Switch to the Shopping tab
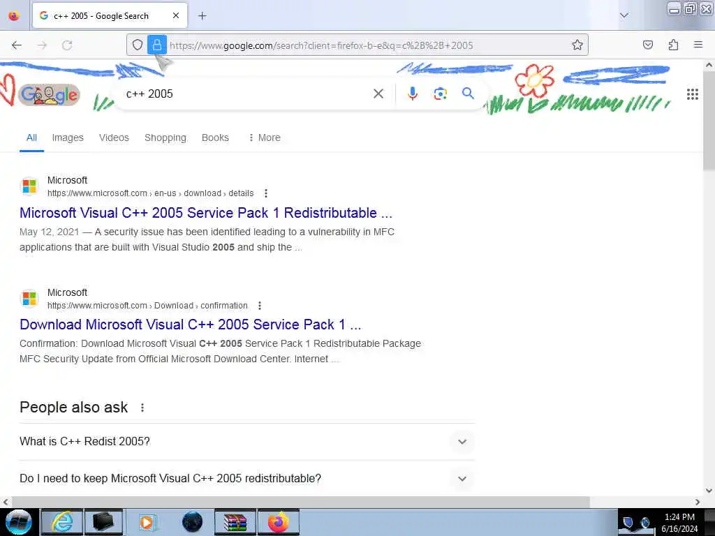715x536 pixels. (x=165, y=137)
